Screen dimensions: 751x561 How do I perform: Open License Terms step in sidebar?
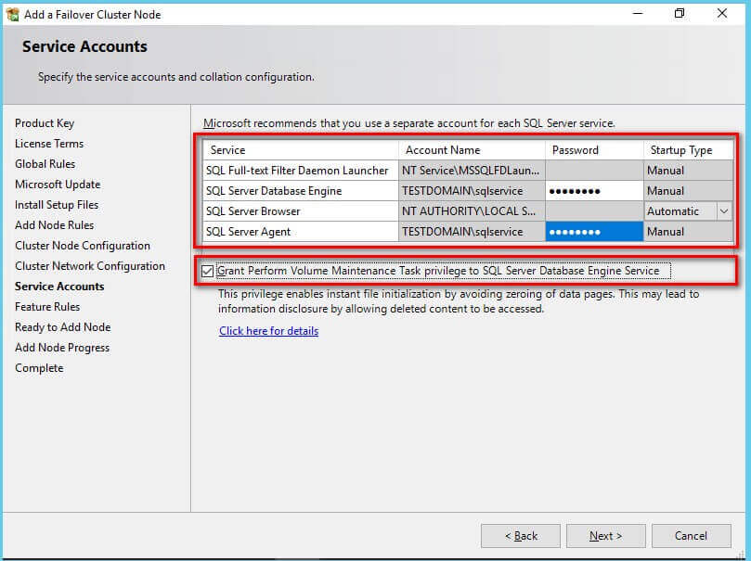49,144
